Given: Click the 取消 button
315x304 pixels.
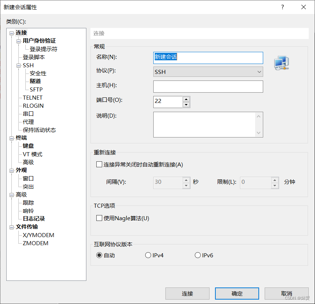Looking at the screenshot, I should (x=287, y=294).
